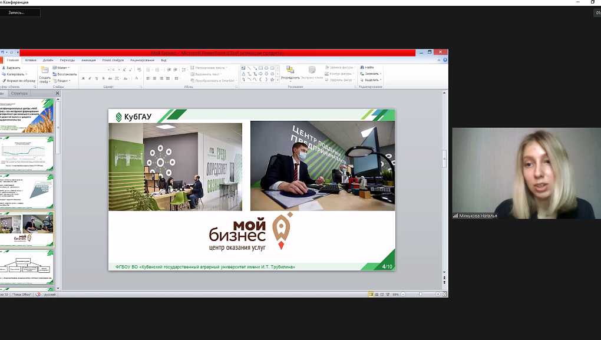This screenshot has height=340, width=601.
Task: Open Shape Fill (Заливка фигуры)
Action: click(x=341, y=67)
